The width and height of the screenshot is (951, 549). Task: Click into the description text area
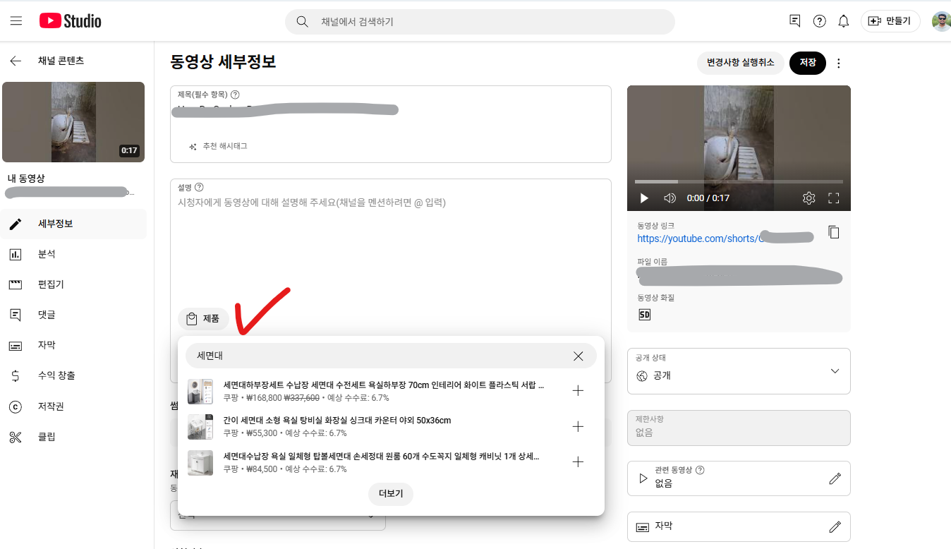(390, 243)
